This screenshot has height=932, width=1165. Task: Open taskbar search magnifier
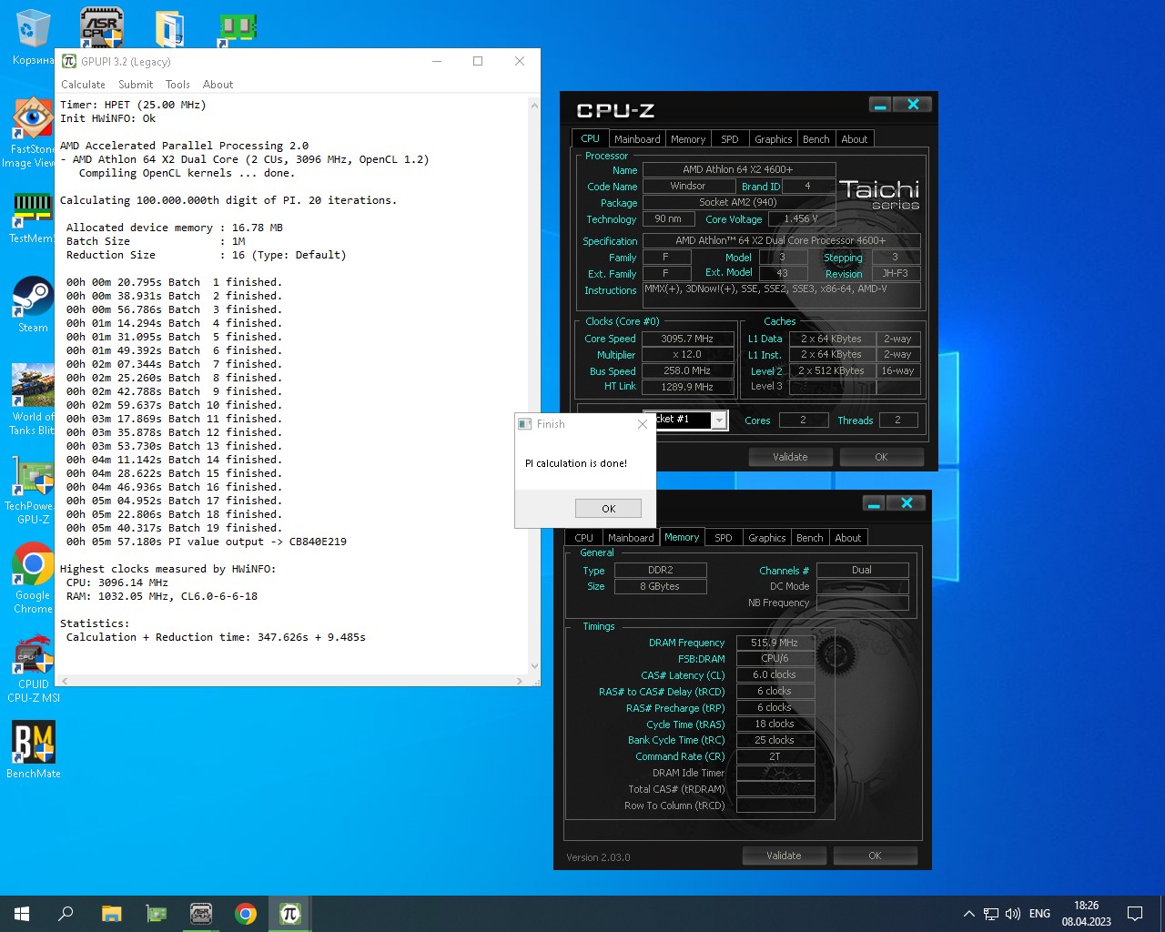click(x=66, y=914)
